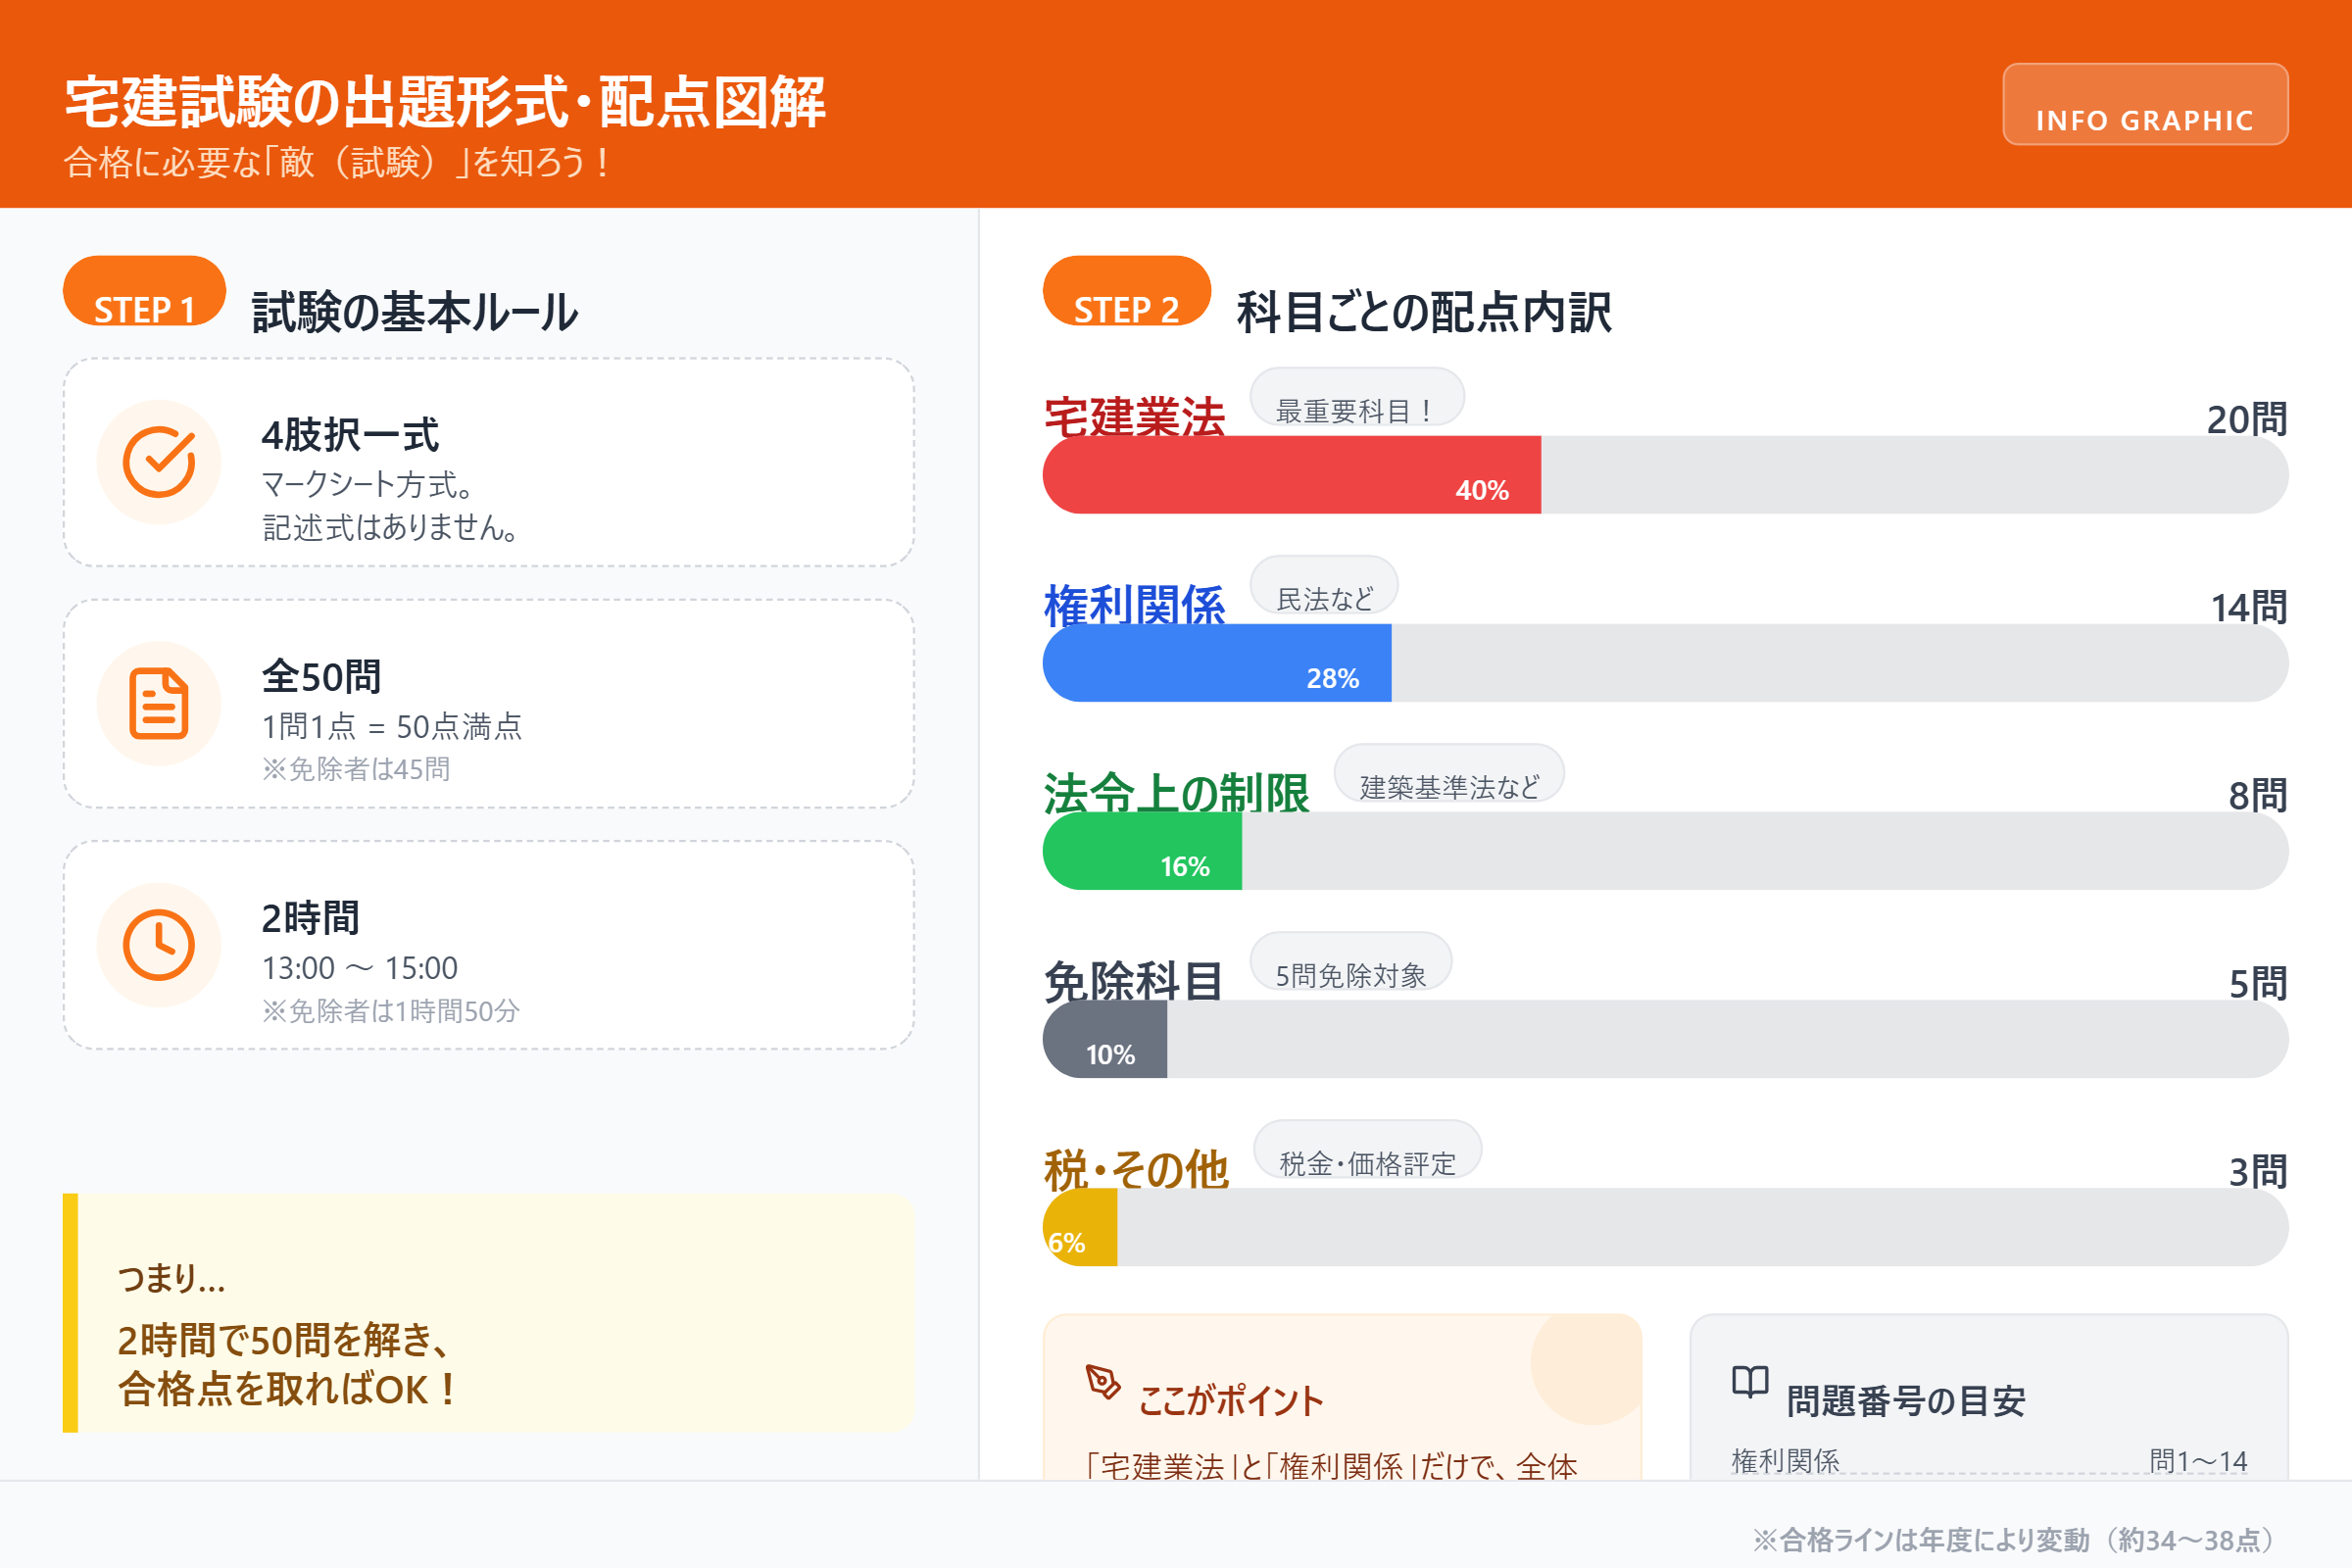The image size is (2352, 1568).
Task: Click the gray 10% 免除科目 bar
Action: pos(1105,1039)
